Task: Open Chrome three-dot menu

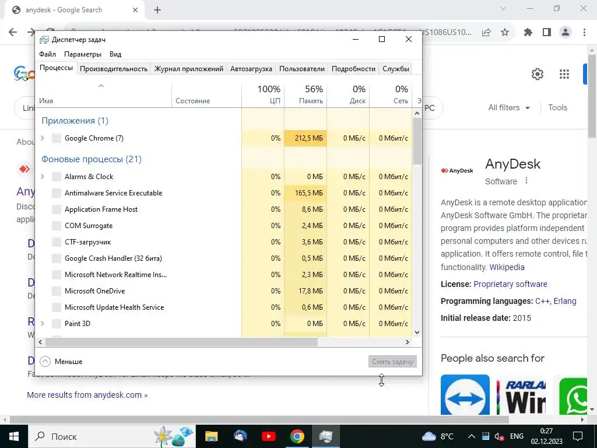Action: 584,33
